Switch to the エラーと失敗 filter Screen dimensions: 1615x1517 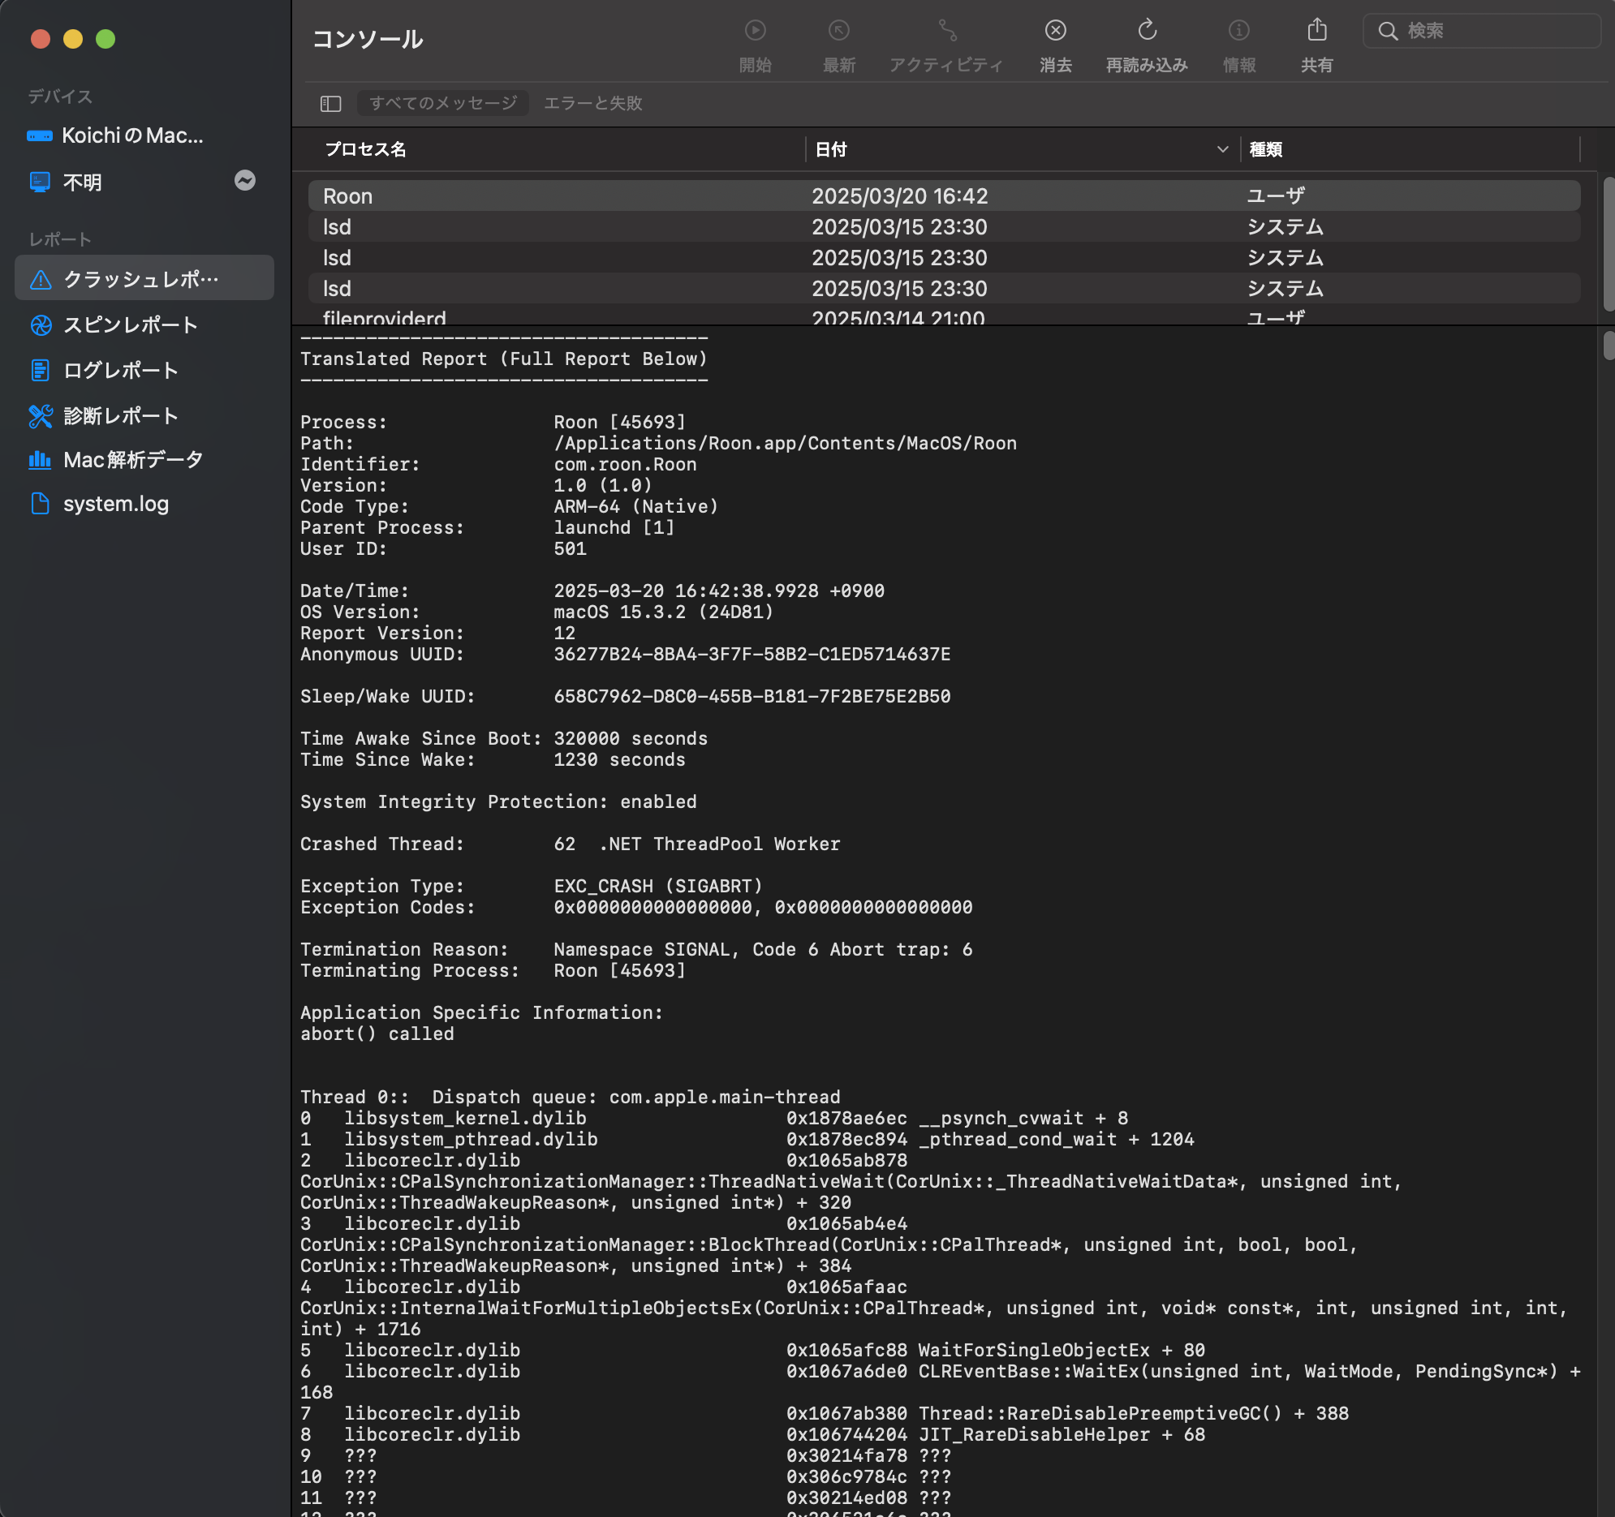coord(592,103)
